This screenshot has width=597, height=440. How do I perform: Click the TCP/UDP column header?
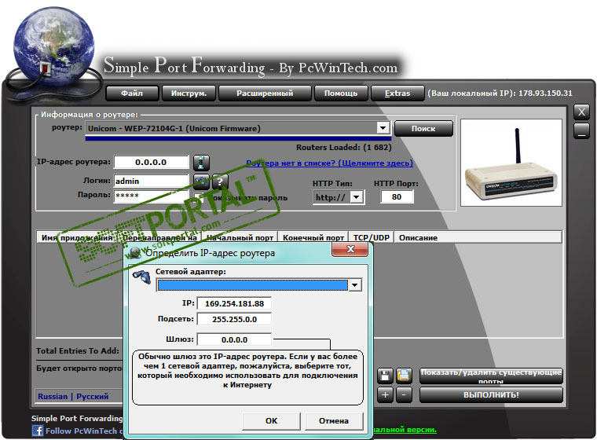tap(372, 237)
